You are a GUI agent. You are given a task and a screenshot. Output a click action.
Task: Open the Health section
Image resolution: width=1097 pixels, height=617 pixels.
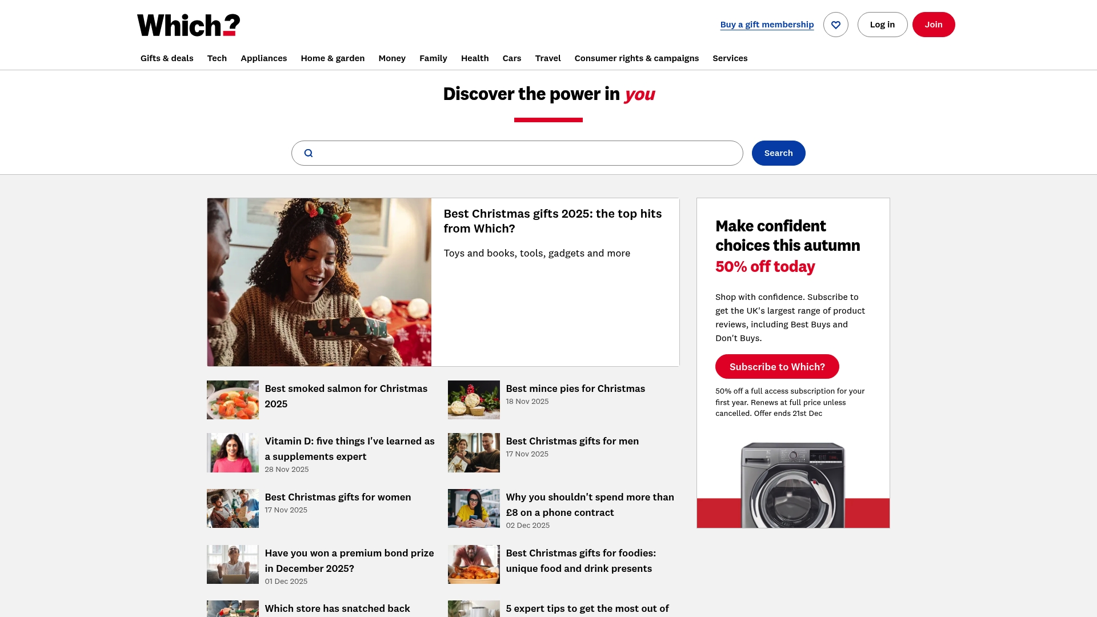point(475,58)
